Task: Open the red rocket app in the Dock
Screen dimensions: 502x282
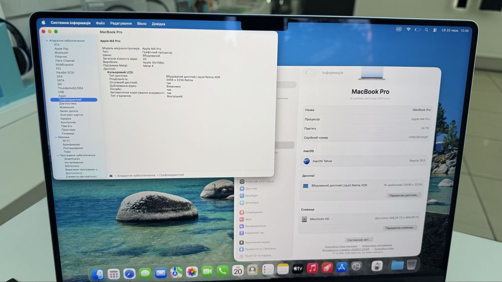Action: tap(327, 267)
